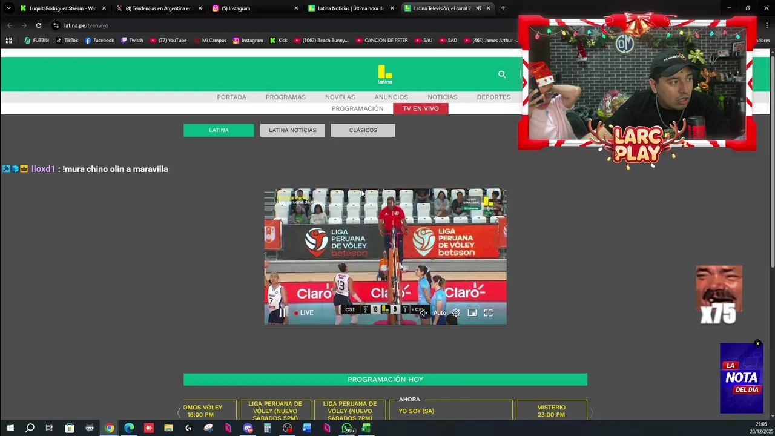Open NOVELAS menu item

(340, 97)
